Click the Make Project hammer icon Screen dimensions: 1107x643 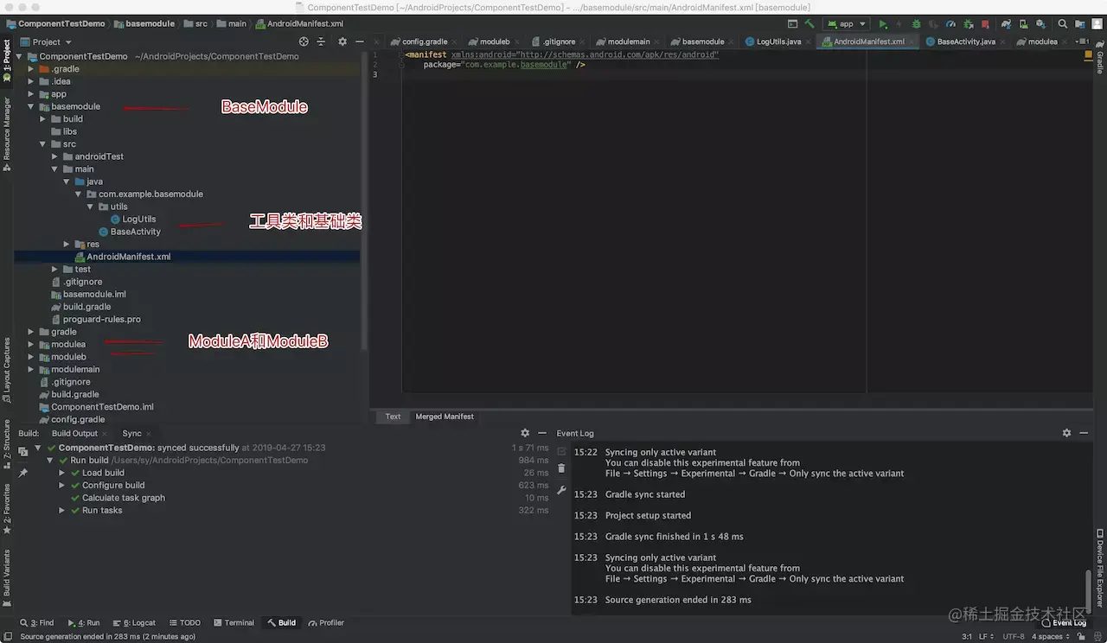pos(809,24)
